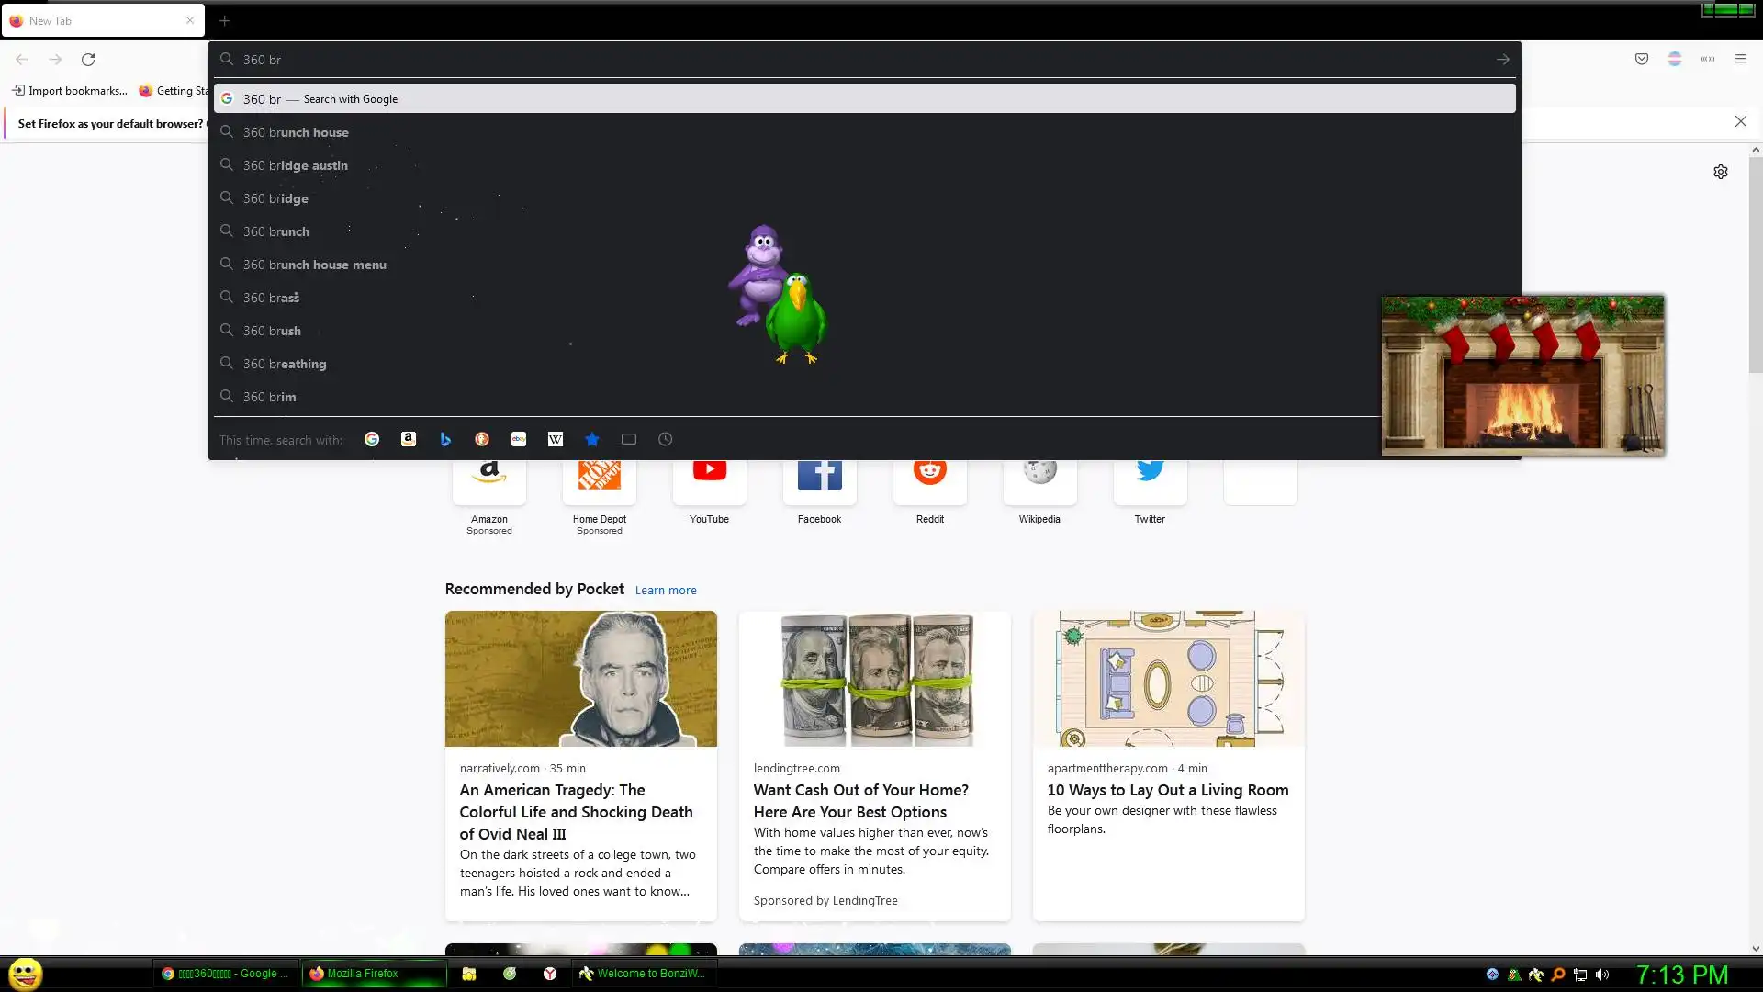The height and width of the screenshot is (992, 1763).
Task: Open the '10 Ways to Lay Out a Living Room' article
Action: coord(1168,790)
